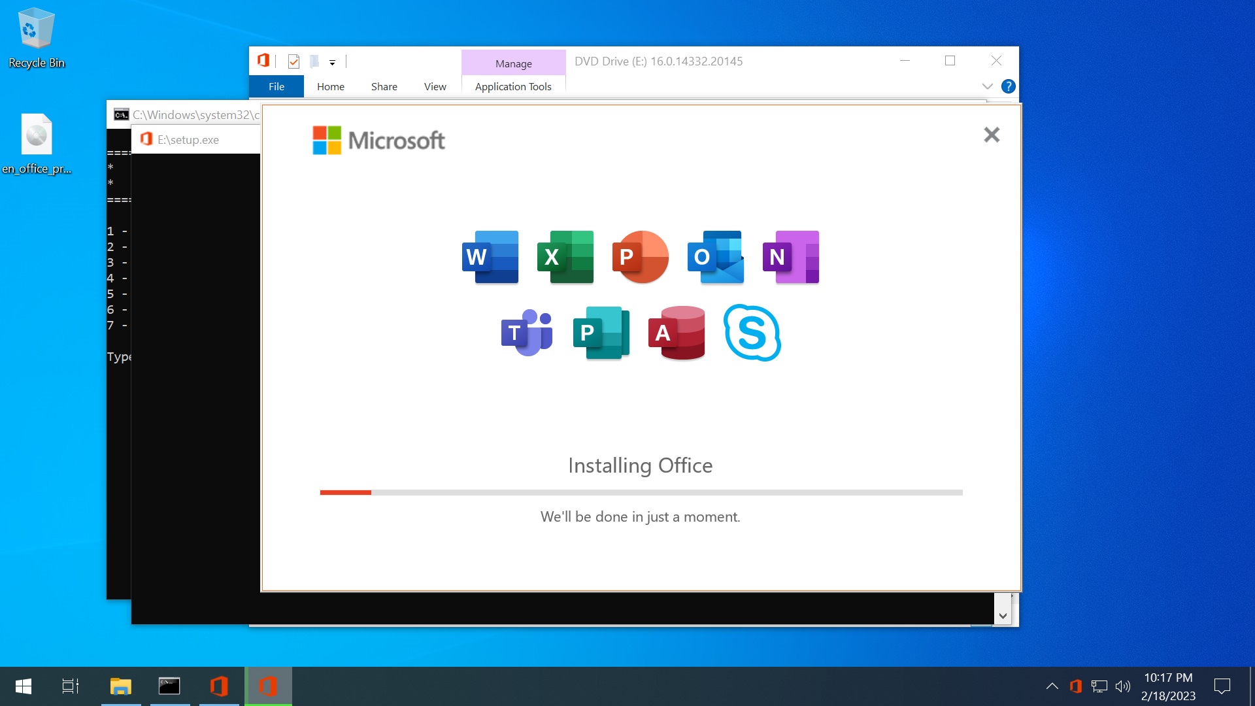Open Task View on the taskbar

(71, 686)
